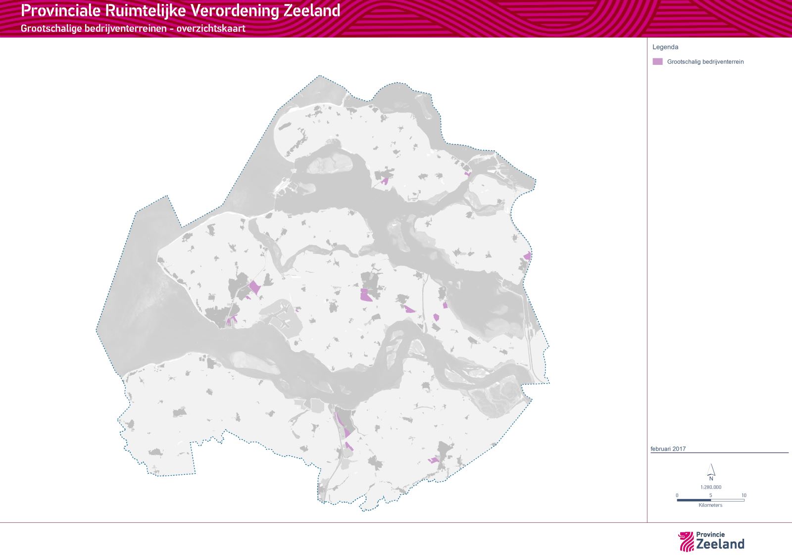Click subtitle 'Grootschalige bedrijventerreinen - overzichtskaart'
The width and height of the screenshot is (792, 560).
pos(133,28)
